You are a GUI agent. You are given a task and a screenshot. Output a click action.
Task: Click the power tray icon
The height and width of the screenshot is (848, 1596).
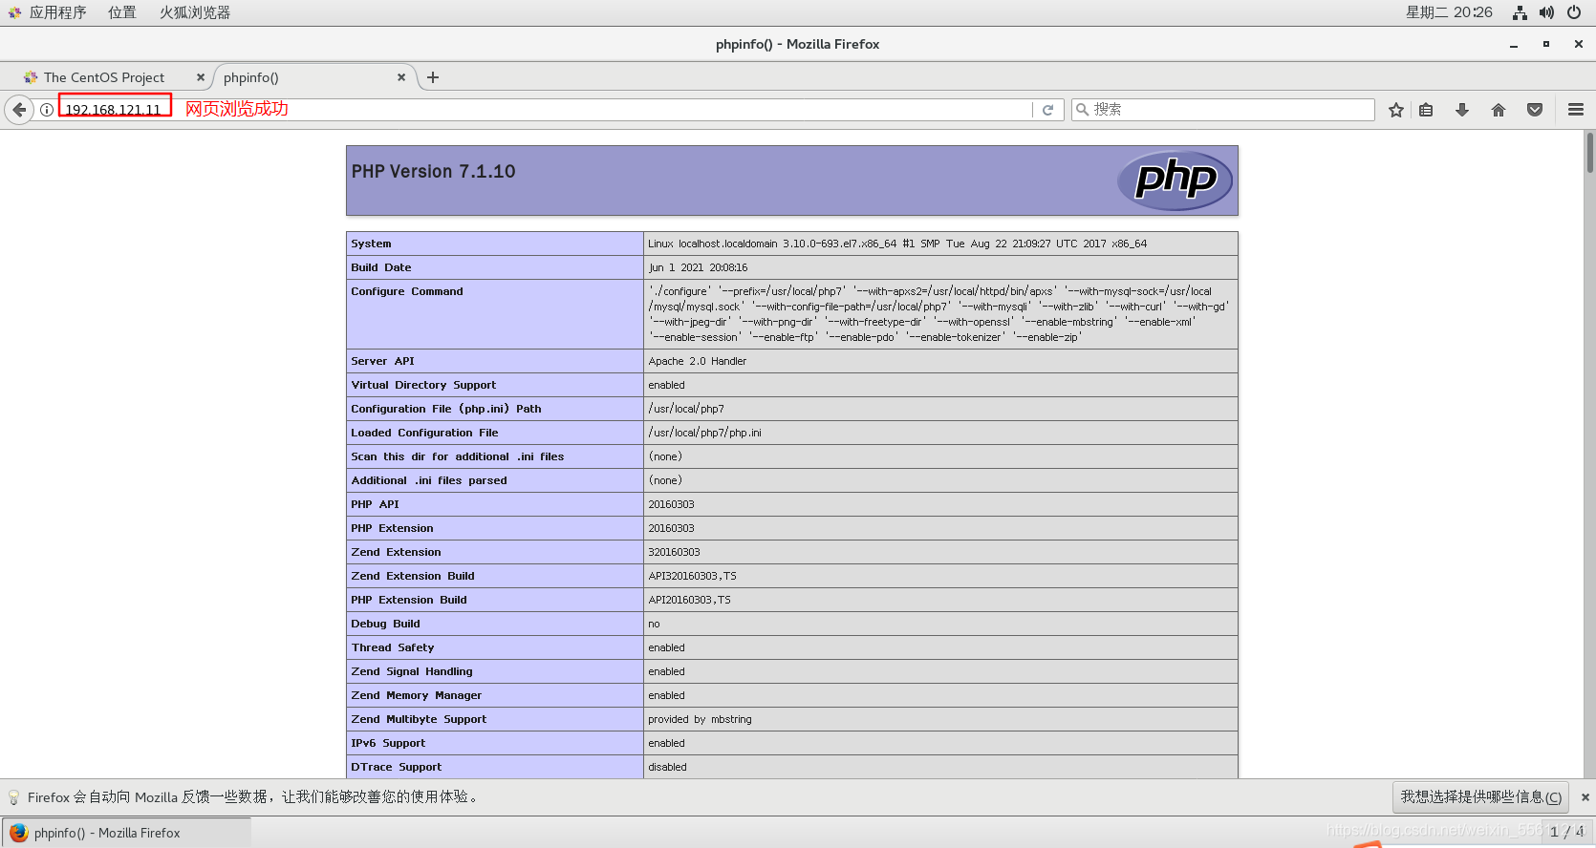coord(1574,12)
